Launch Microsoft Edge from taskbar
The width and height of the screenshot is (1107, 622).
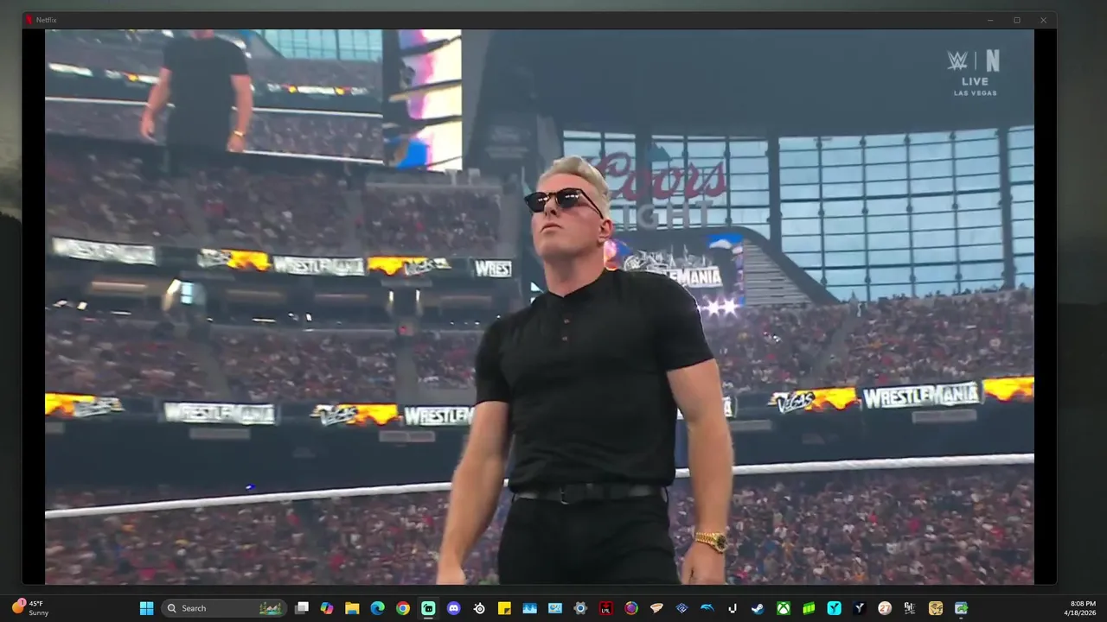(377, 608)
